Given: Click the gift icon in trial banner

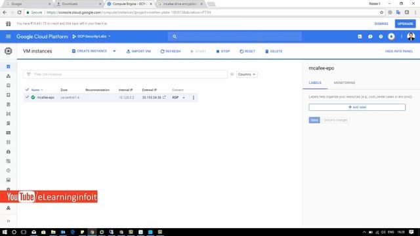Looking at the screenshot, I should pyautogui.click(x=9, y=24).
